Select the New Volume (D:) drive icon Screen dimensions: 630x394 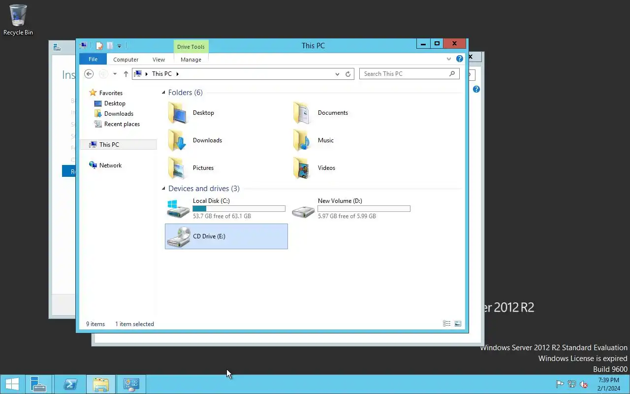pyautogui.click(x=302, y=211)
